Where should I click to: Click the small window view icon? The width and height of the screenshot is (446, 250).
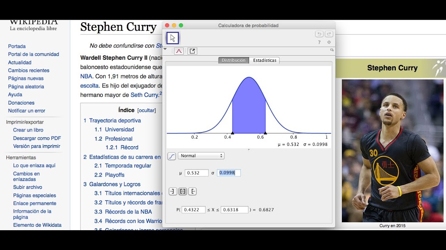(x=332, y=50)
